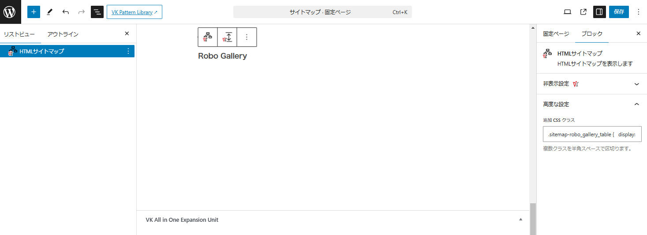Image resolution: width=647 pixels, height=235 pixels.
Task: Click the HTMLサイトマップを表示します description text
Action: [595, 63]
